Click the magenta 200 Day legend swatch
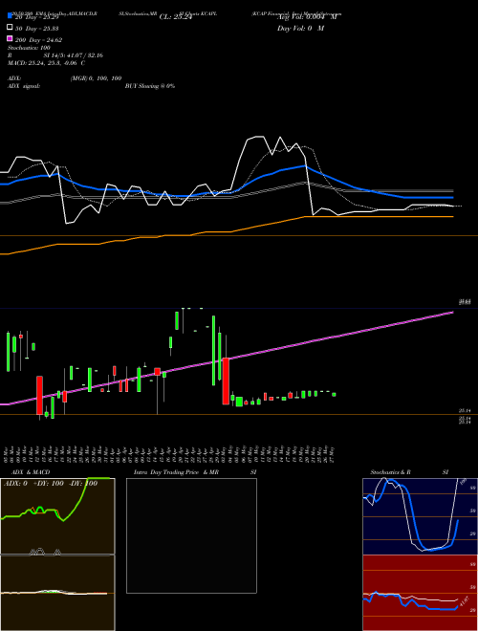478x631 pixels. pos(10,38)
